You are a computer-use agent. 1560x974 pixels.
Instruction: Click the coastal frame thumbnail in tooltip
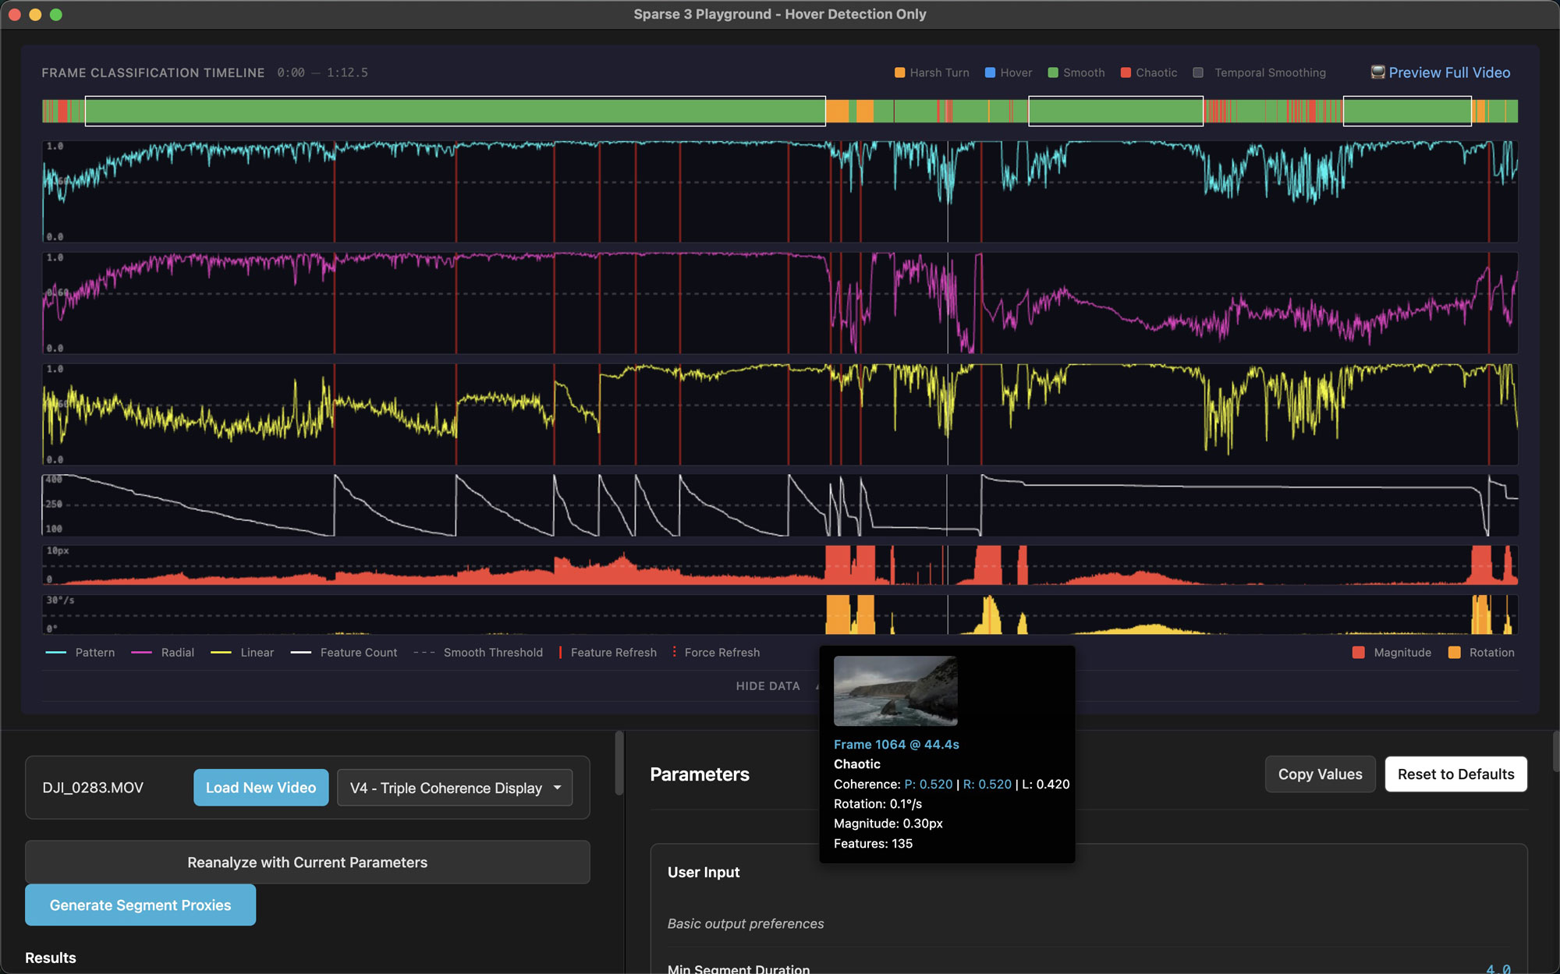point(895,691)
